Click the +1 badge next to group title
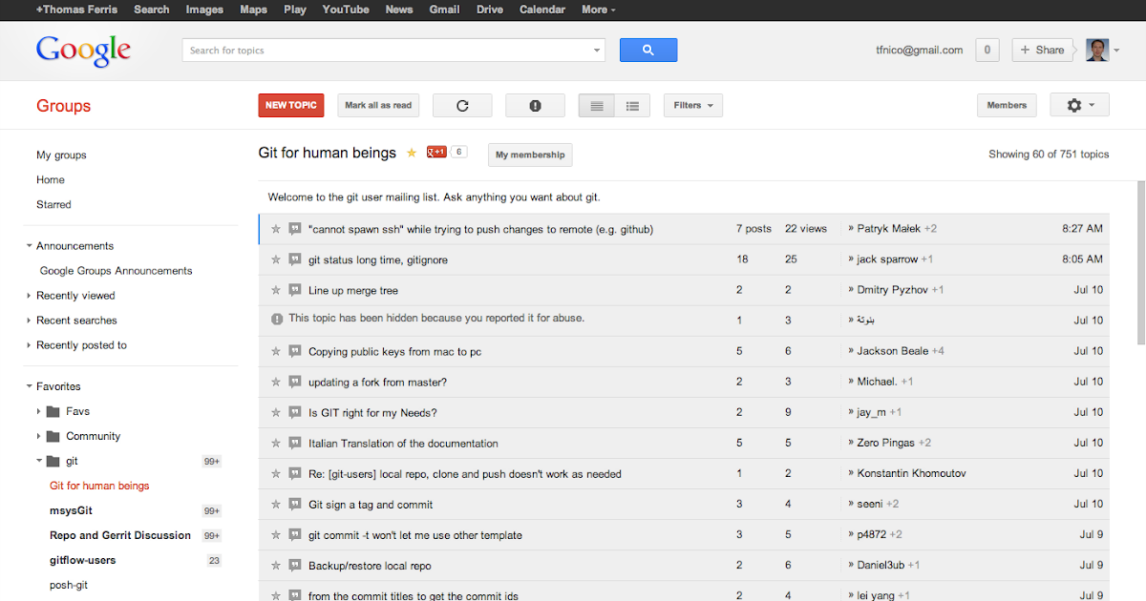 [x=437, y=151]
